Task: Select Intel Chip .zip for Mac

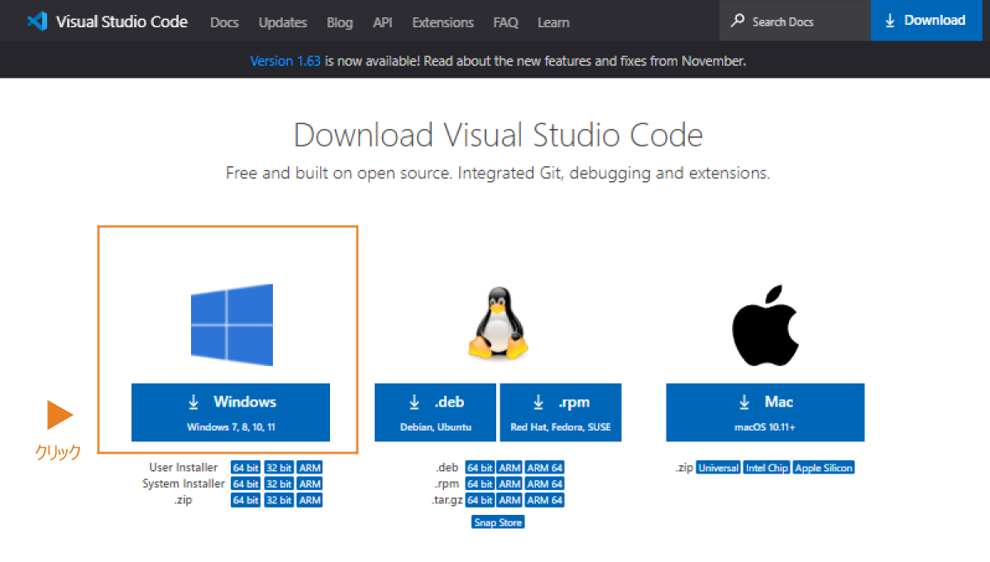Action: pos(767,468)
